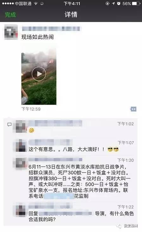Viewport: 142px width, 232px height.
Task: Play the video in the post
Action: [x=39, y=74]
